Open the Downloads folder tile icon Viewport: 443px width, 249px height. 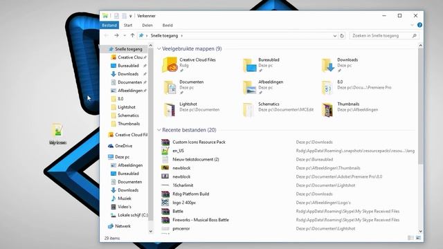(x=327, y=65)
